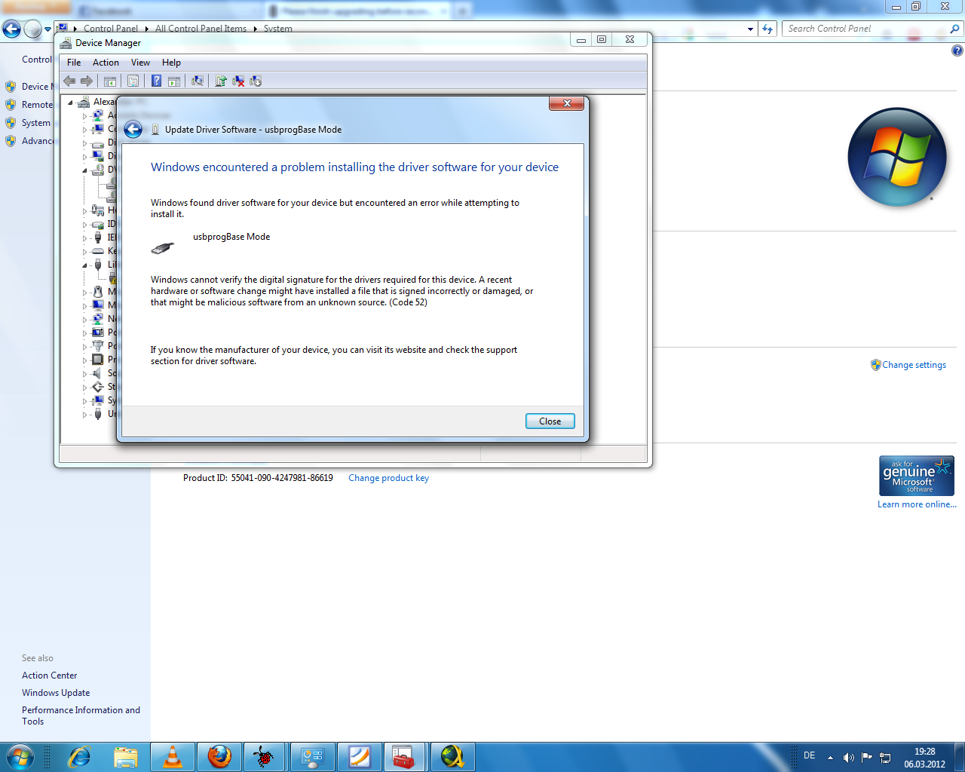Click the ladybug application taskbar icon
Image resolution: width=965 pixels, height=772 pixels.
pos(263,757)
